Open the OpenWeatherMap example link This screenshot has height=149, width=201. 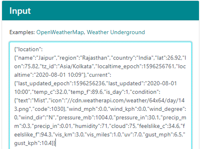pos(60,32)
